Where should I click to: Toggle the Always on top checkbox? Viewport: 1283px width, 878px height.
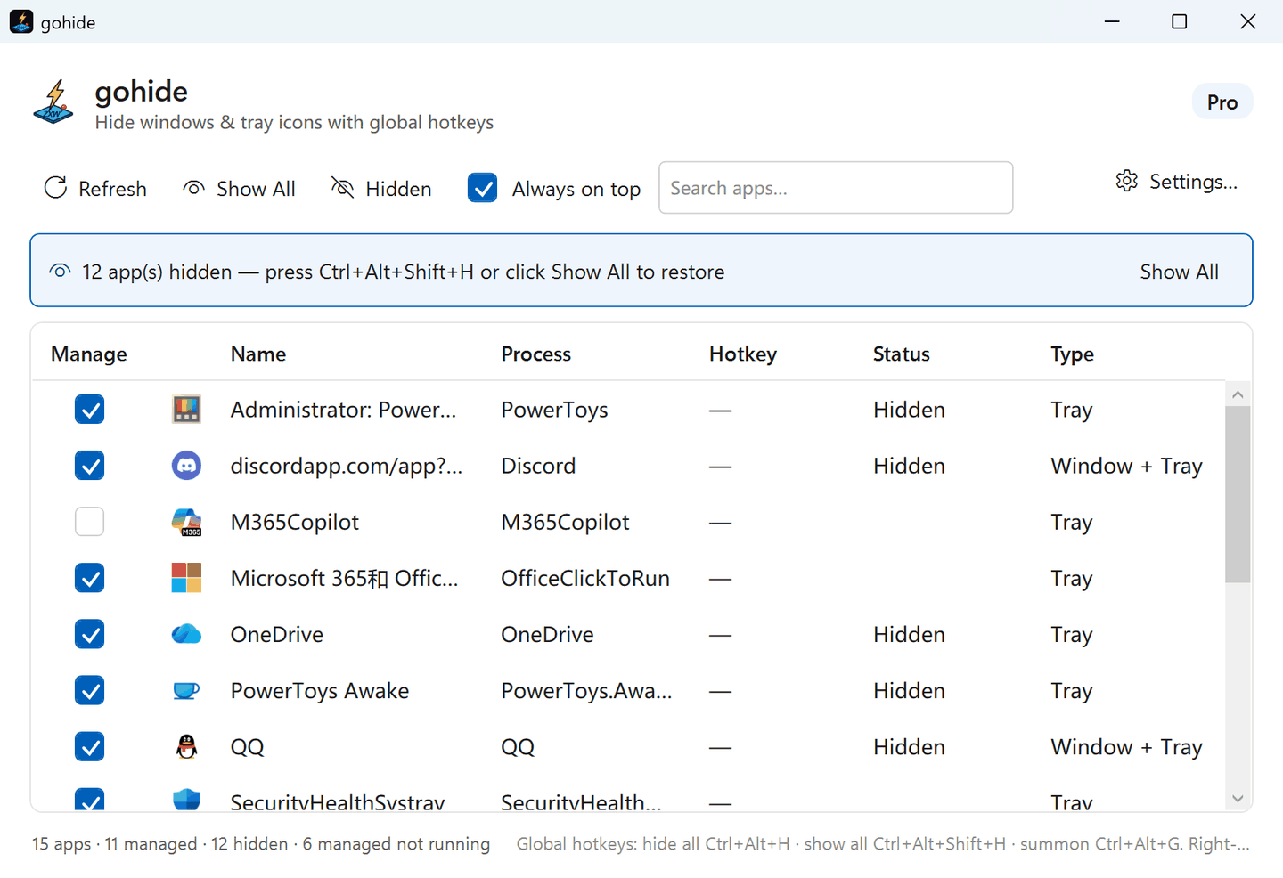(x=482, y=188)
